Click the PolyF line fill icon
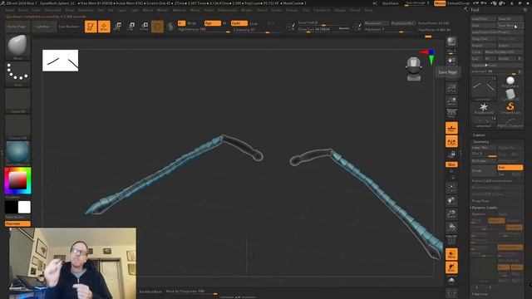The width and height of the screenshot is (532, 299). (451, 240)
